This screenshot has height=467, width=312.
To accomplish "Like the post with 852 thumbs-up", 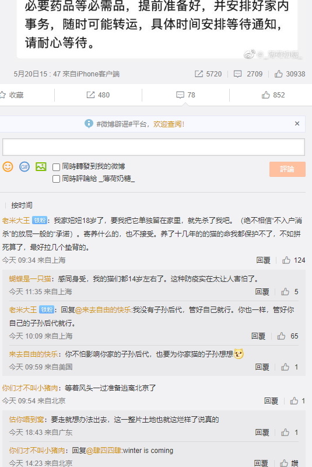I will coord(273,95).
